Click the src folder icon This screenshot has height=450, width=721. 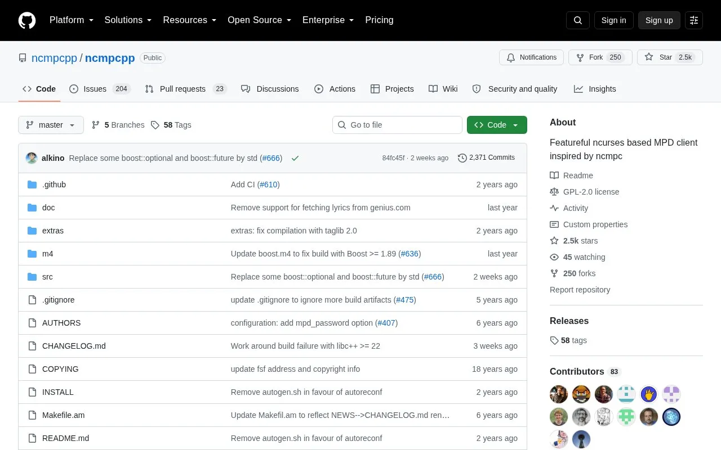click(x=32, y=277)
